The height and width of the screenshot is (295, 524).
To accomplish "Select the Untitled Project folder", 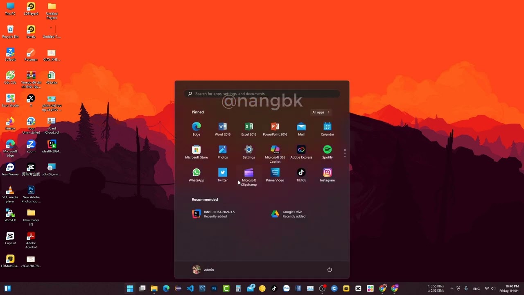I will [x=52, y=11].
